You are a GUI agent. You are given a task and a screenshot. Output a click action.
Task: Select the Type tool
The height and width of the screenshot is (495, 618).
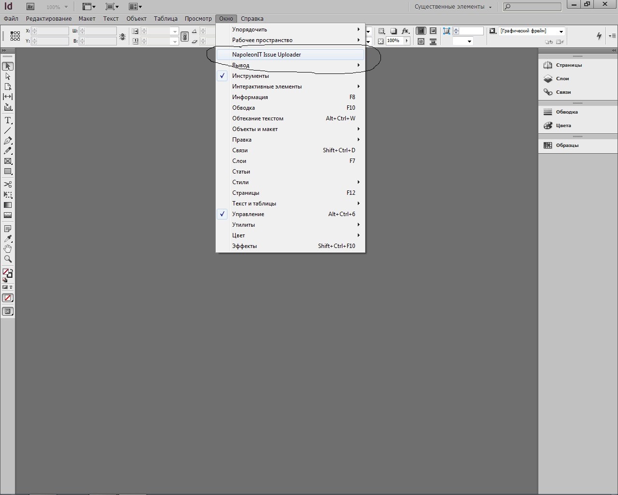coord(8,120)
